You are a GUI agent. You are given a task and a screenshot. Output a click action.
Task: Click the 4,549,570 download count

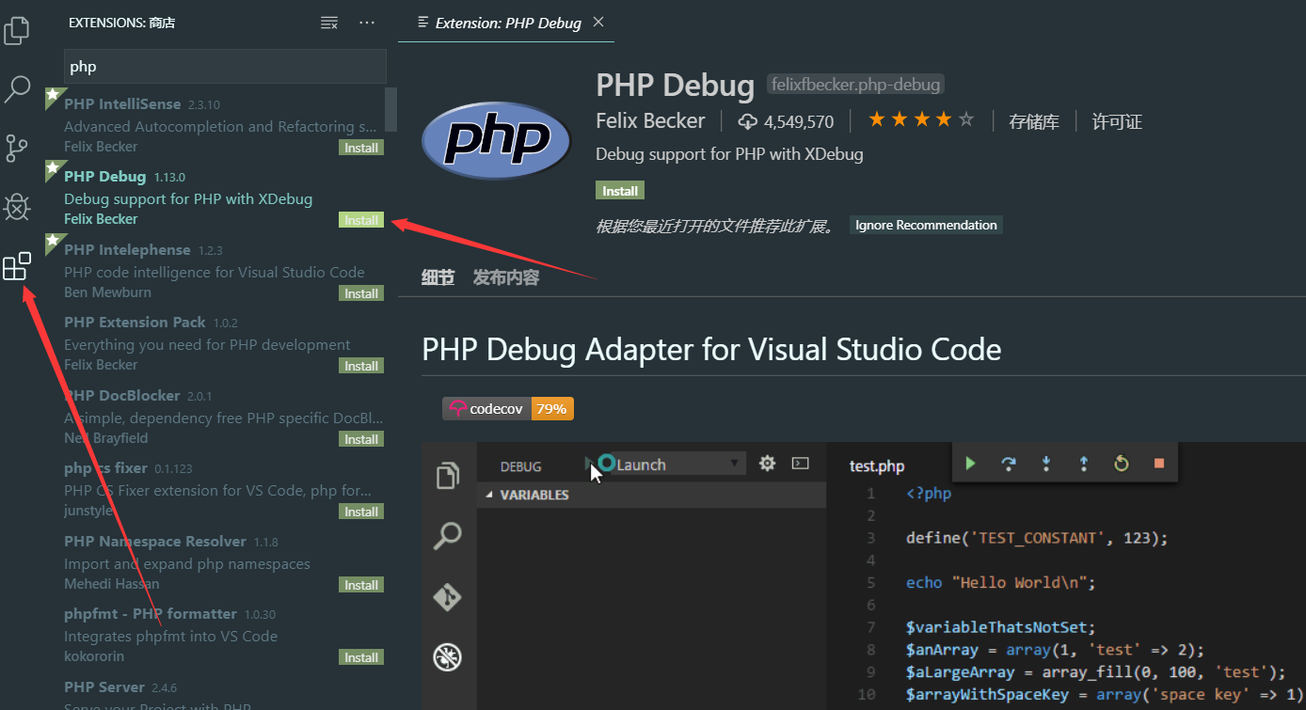[786, 121]
